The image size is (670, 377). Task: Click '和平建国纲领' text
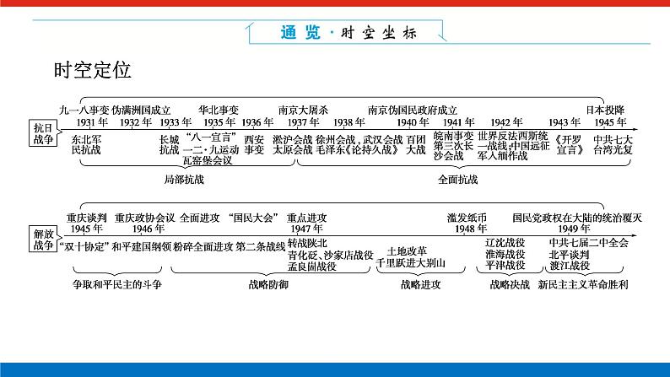142,247
